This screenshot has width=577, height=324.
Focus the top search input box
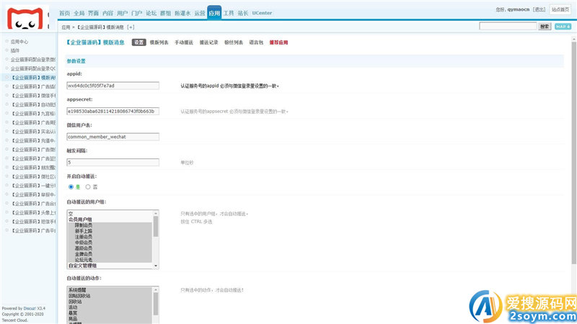pyautogui.click(x=508, y=26)
